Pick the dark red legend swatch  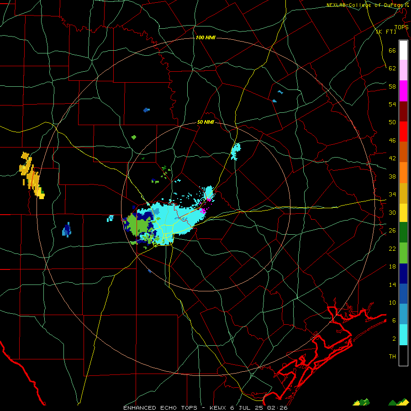(403, 111)
